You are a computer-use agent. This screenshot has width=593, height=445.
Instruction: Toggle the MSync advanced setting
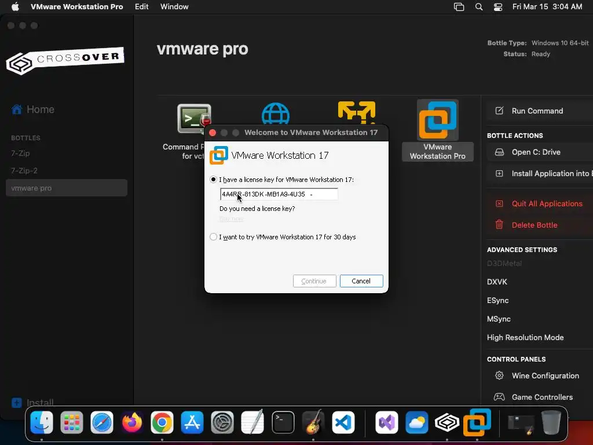point(499,319)
